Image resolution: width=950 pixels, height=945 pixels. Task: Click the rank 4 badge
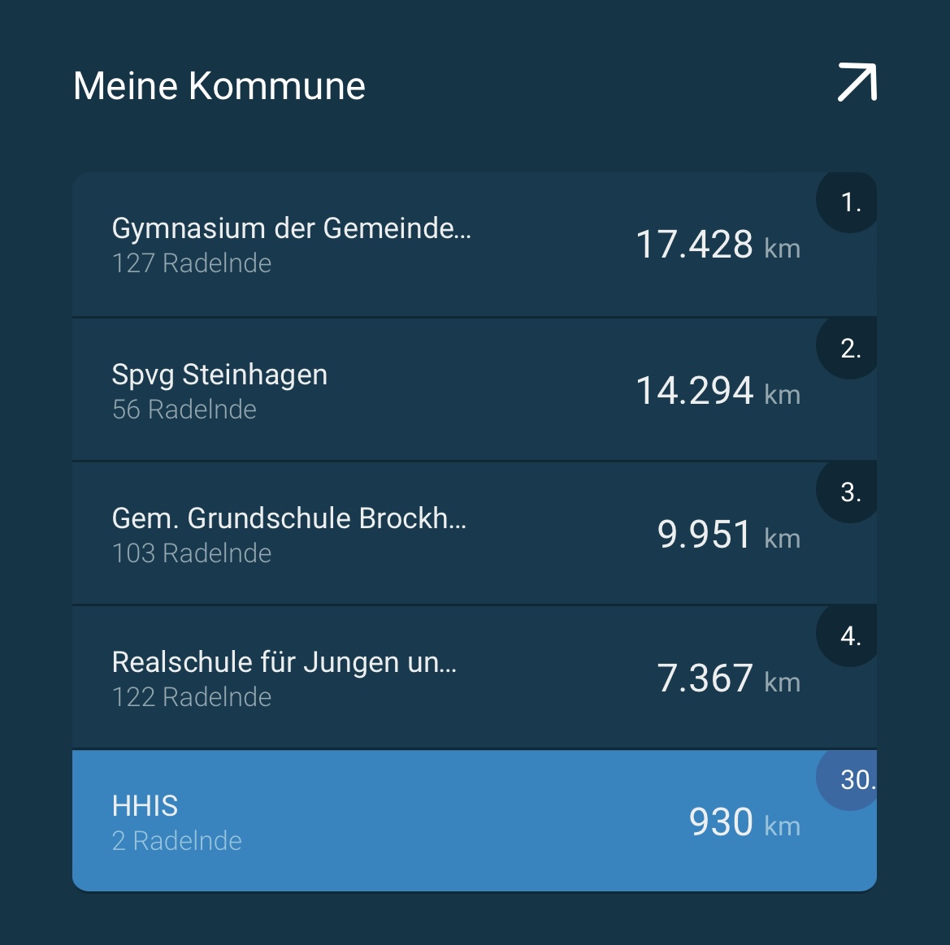[x=849, y=636]
